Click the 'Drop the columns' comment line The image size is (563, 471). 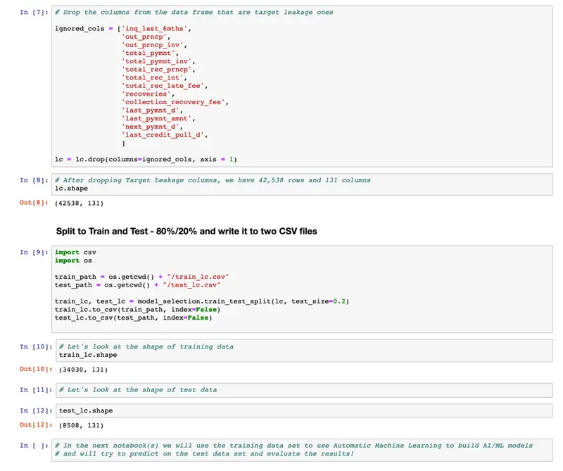194,12
